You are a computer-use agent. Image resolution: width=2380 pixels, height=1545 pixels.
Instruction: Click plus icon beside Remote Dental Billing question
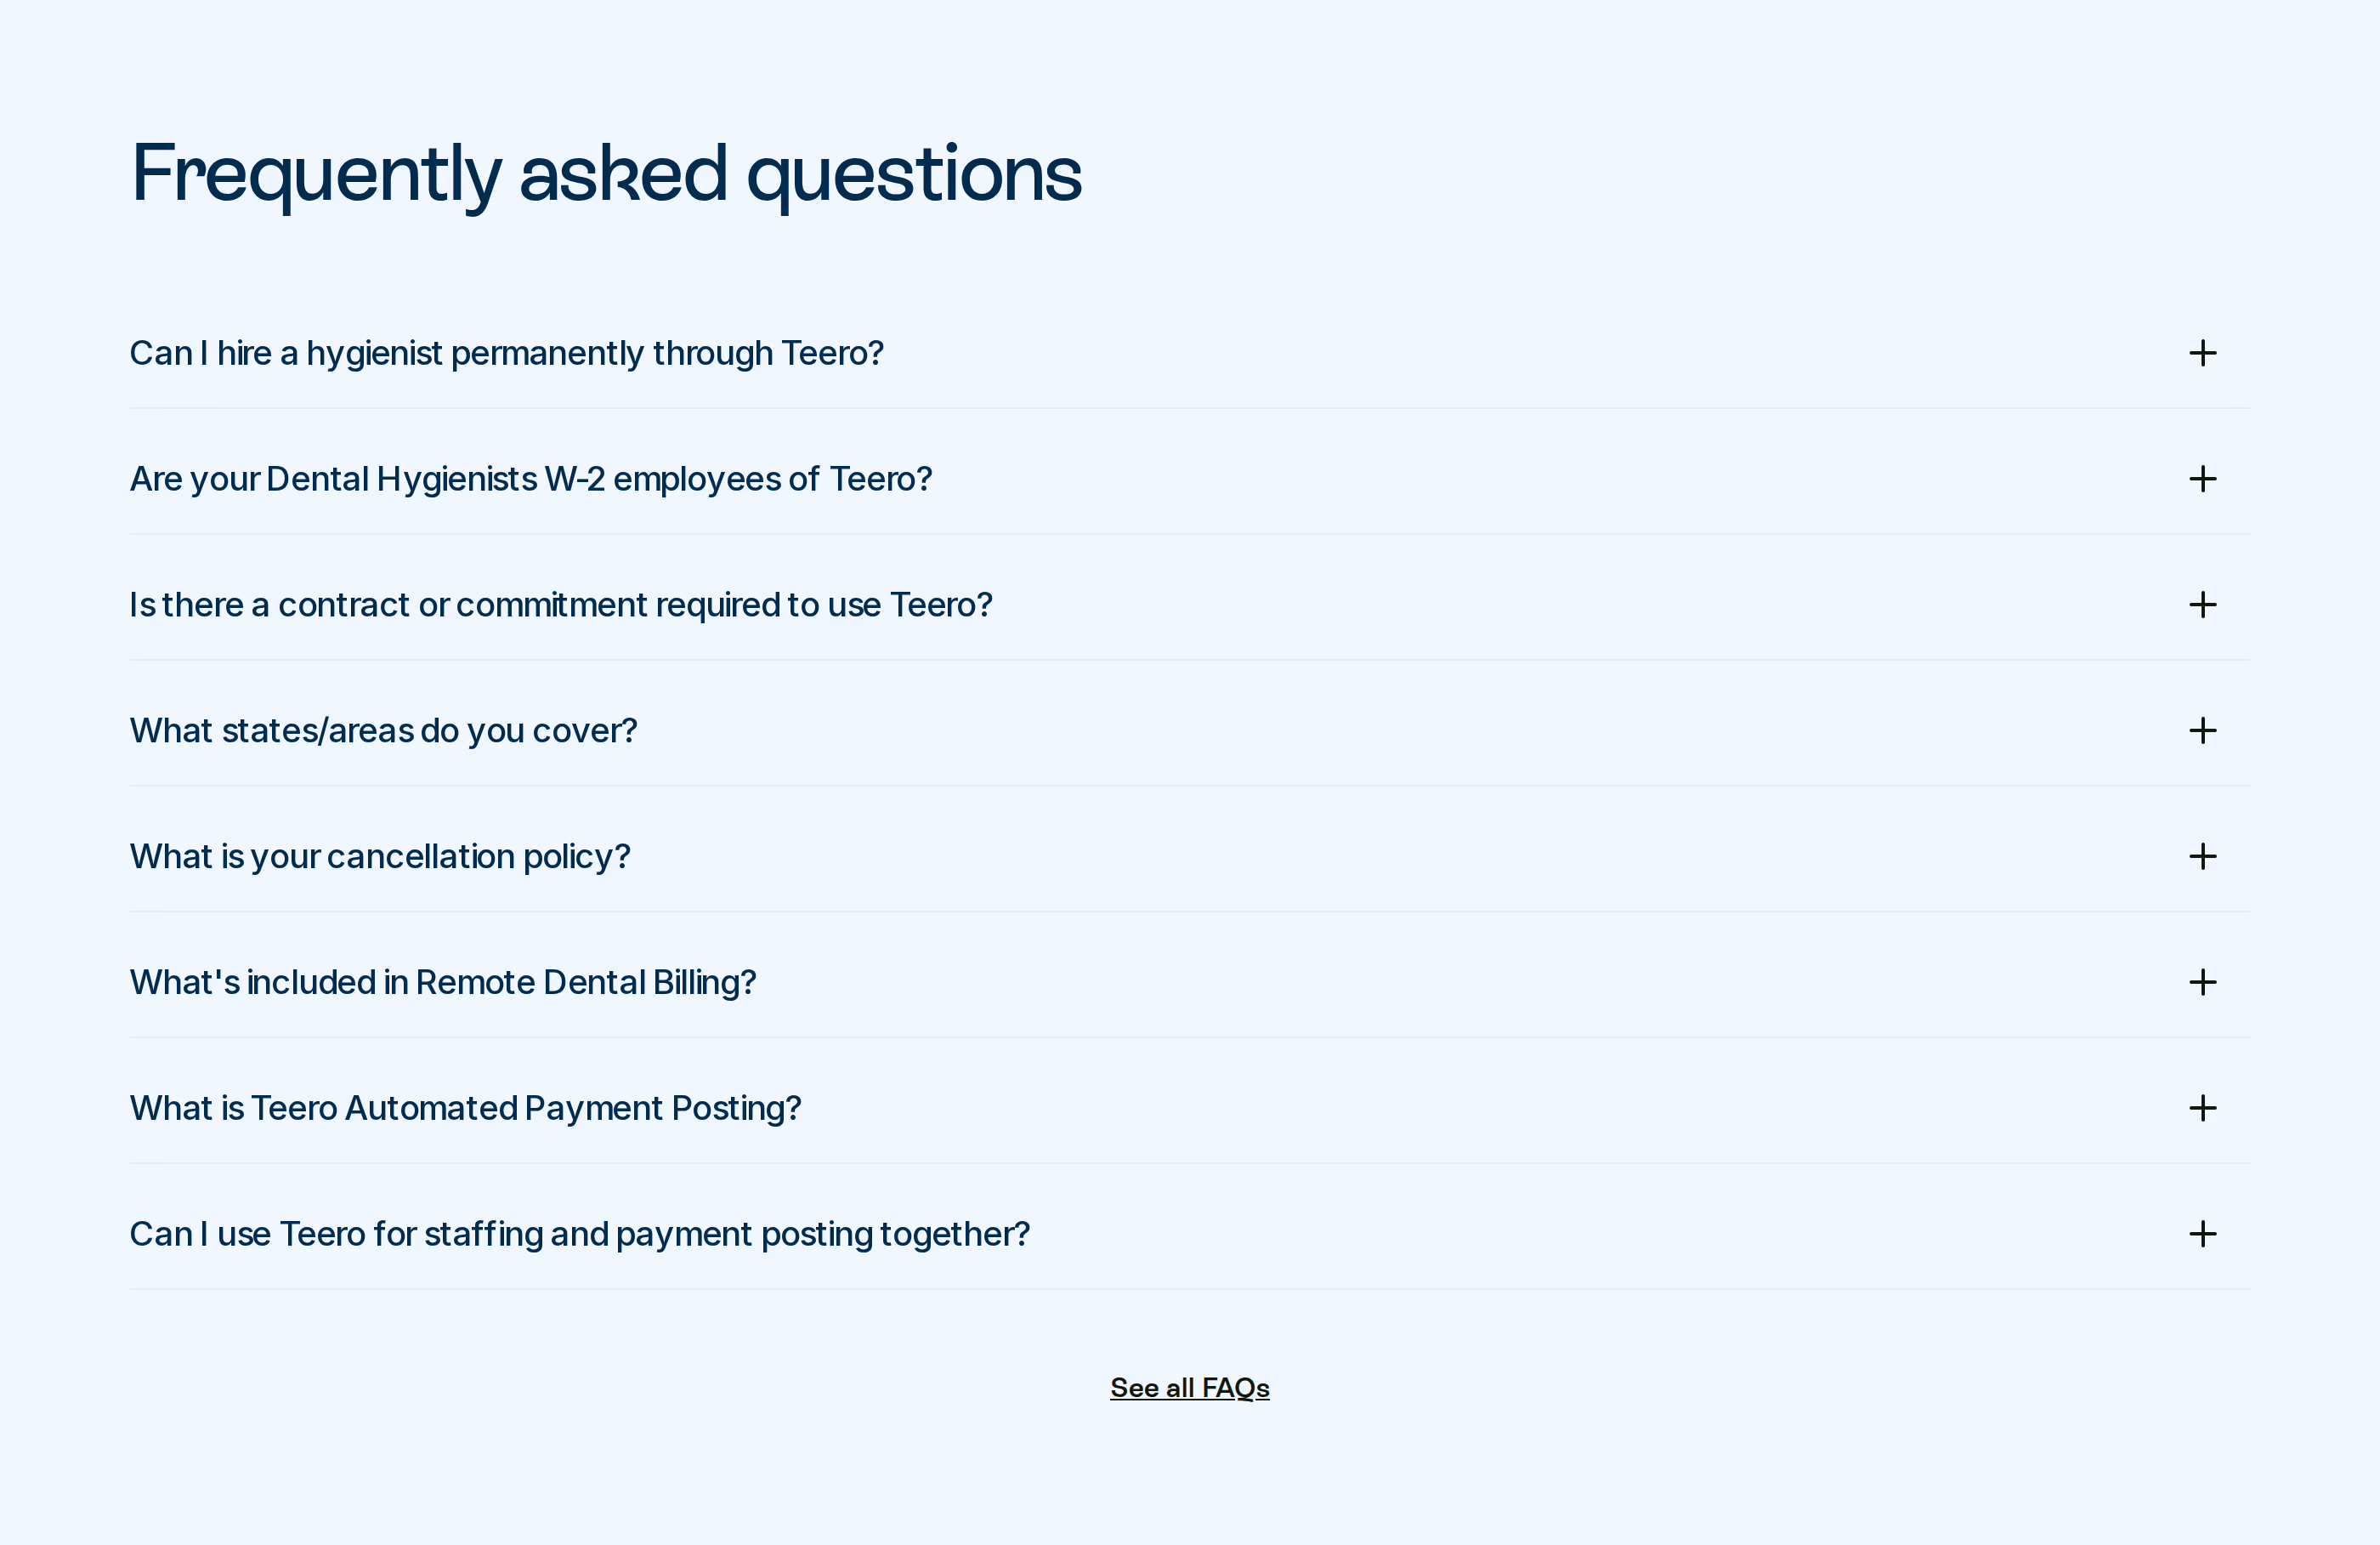pos(2202,983)
